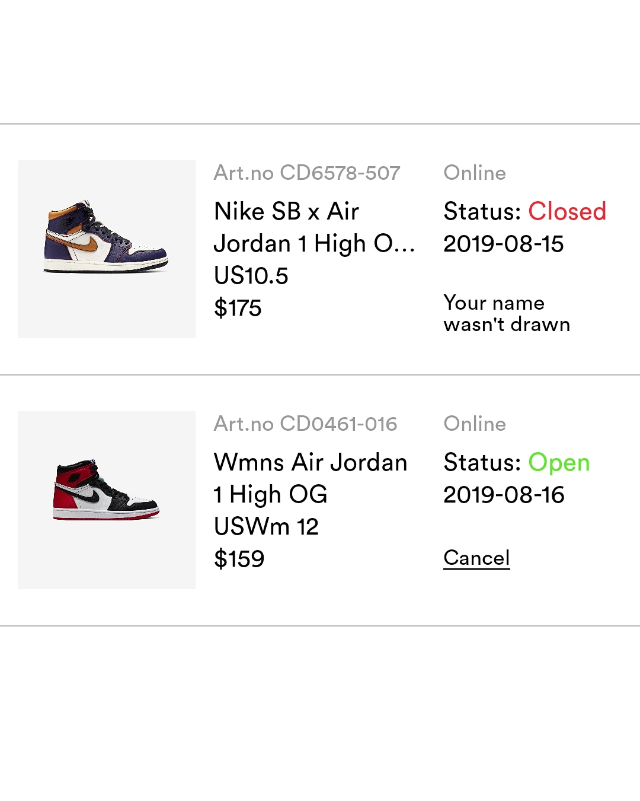
Task: Click the green Open status value
Action: (559, 462)
